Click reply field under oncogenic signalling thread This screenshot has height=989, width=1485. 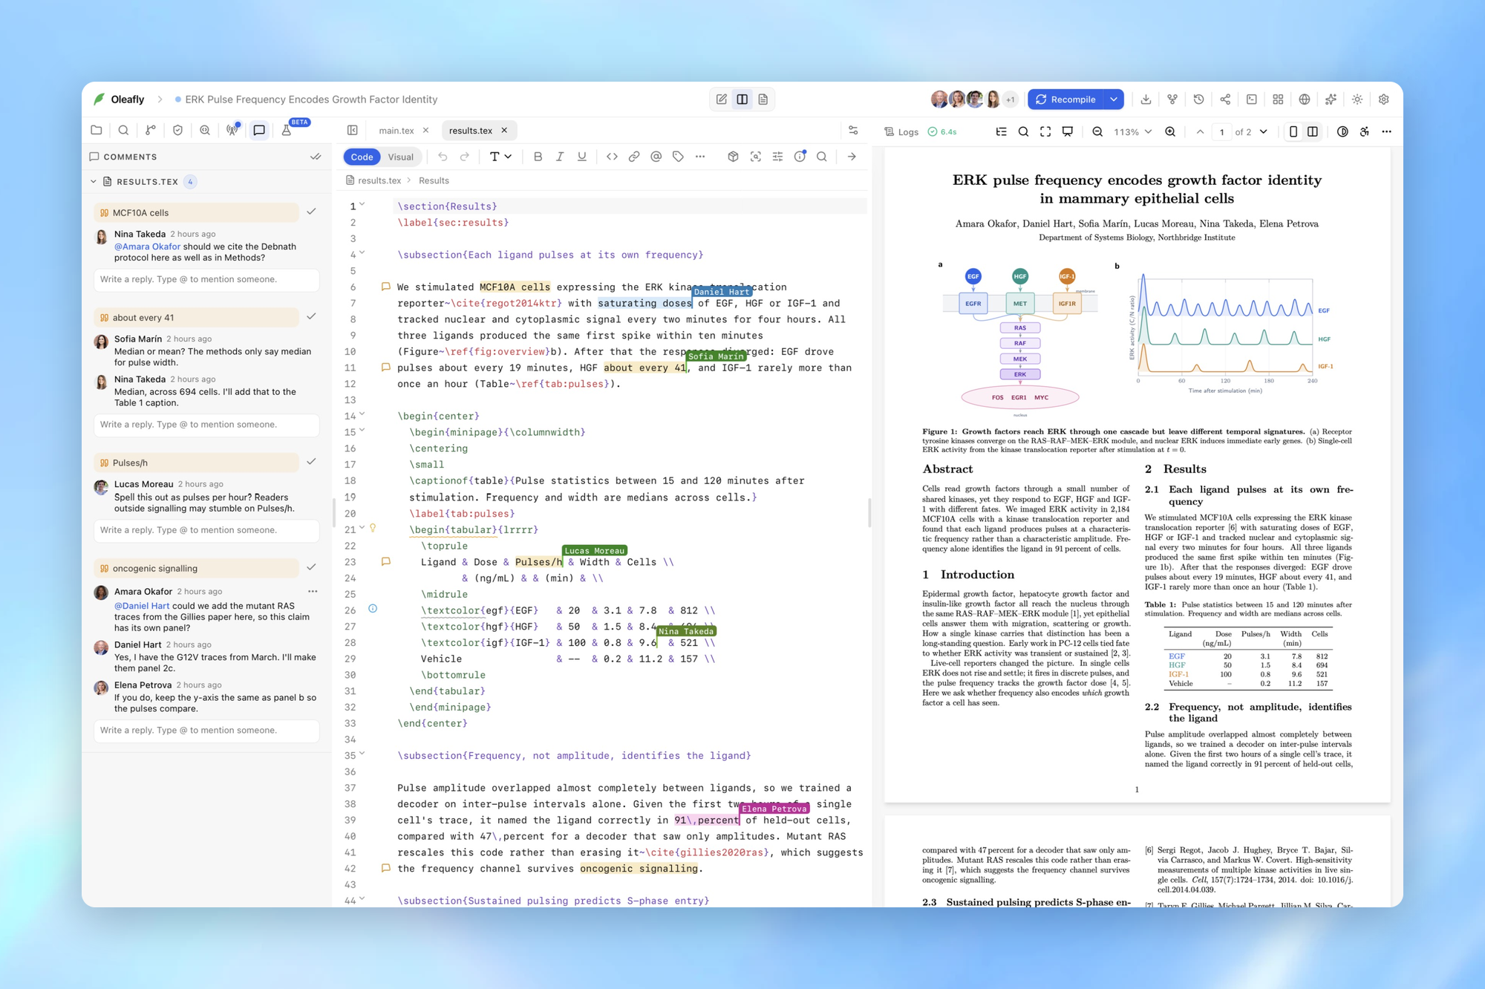point(206,731)
